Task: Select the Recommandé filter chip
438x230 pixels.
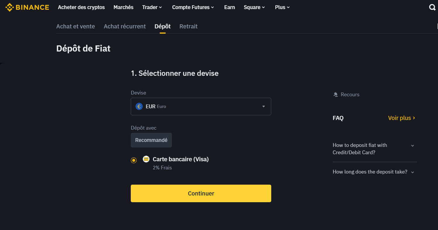Action: 151,140
